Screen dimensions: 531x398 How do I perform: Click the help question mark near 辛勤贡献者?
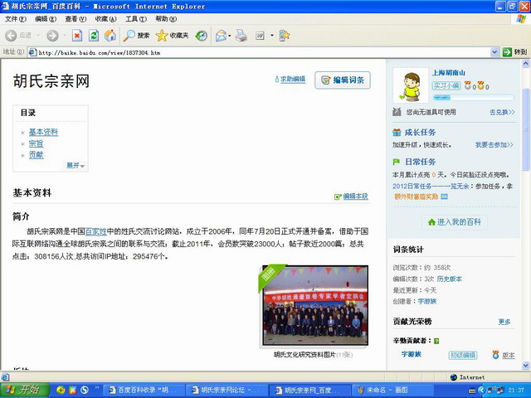[x=436, y=341]
